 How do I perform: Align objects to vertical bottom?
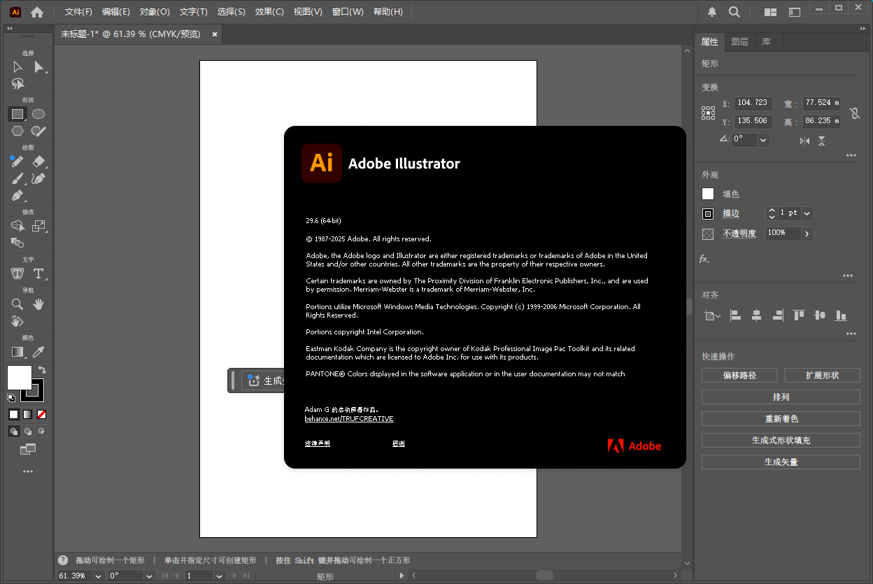841,316
